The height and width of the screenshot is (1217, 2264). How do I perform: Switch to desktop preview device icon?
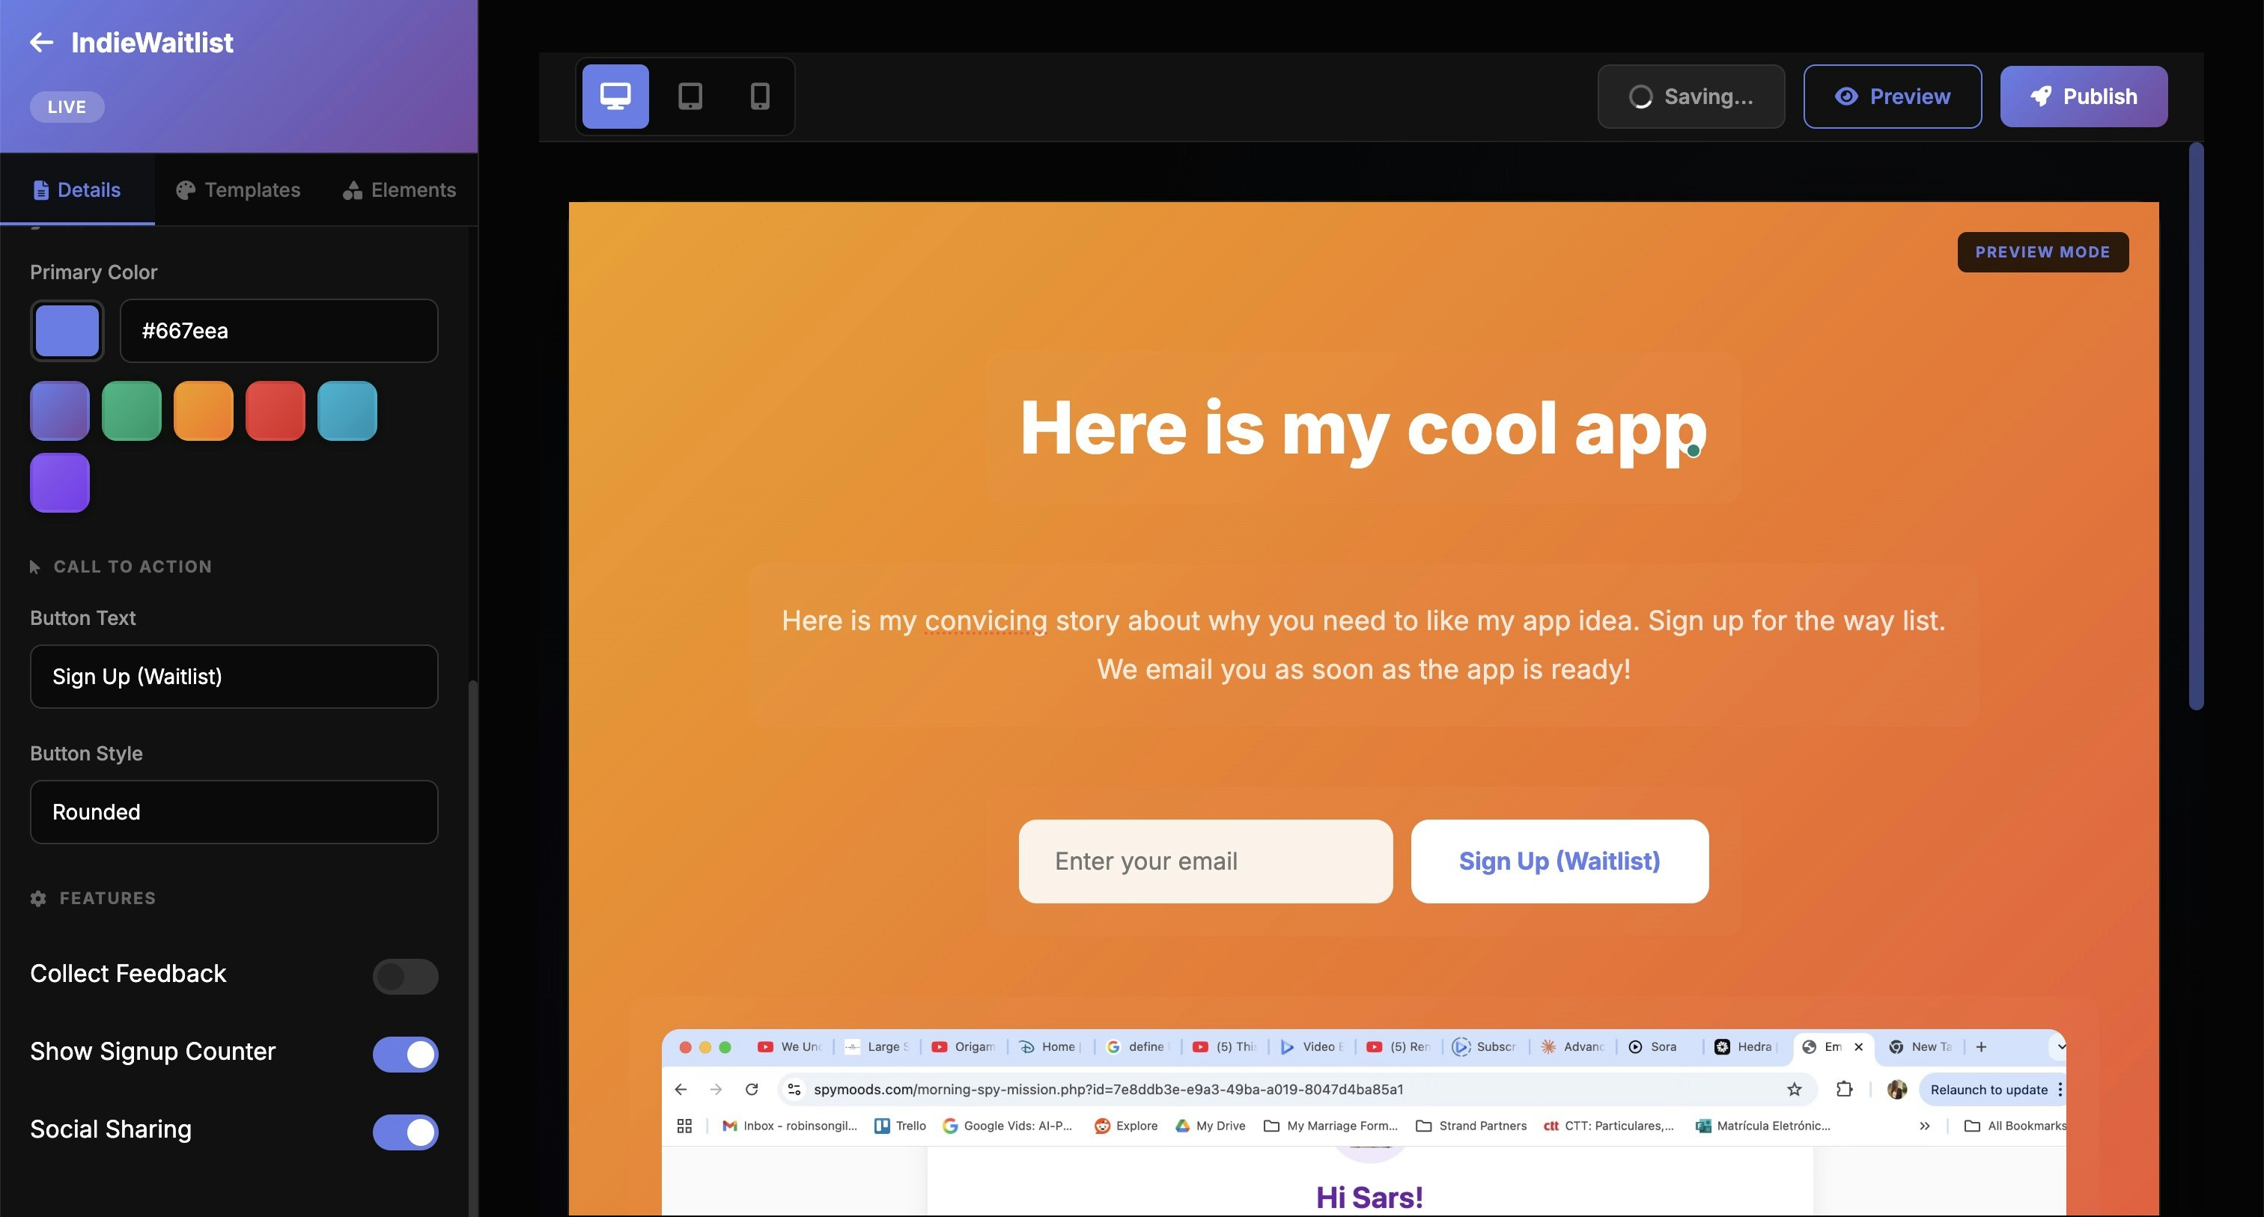point(615,96)
